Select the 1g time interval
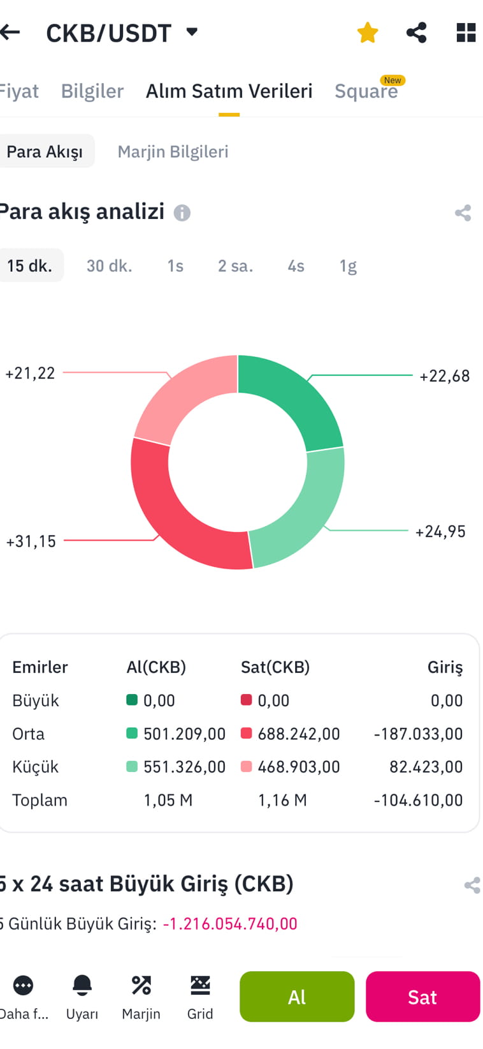The width and height of the screenshot is (483, 1049). pyautogui.click(x=347, y=266)
